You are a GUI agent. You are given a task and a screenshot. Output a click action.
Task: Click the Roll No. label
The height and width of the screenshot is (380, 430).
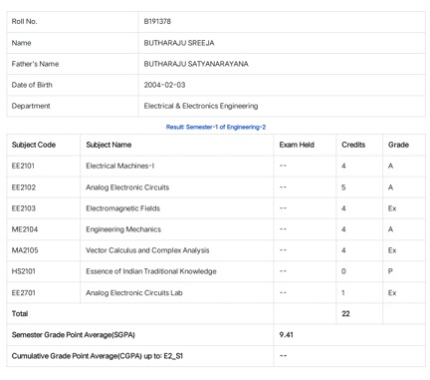click(24, 22)
